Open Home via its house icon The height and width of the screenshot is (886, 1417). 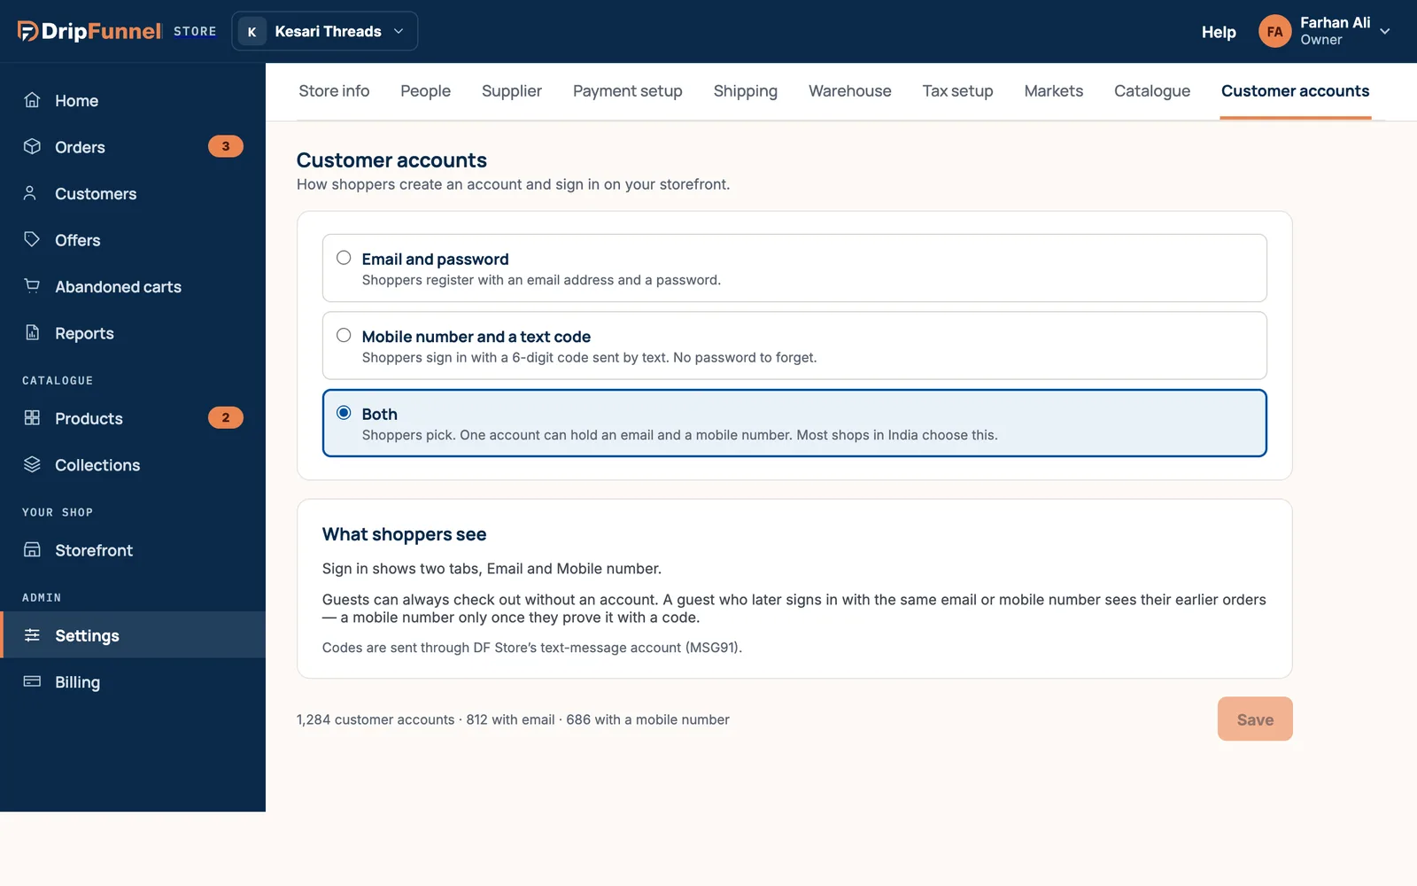click(x=32, y=100)
